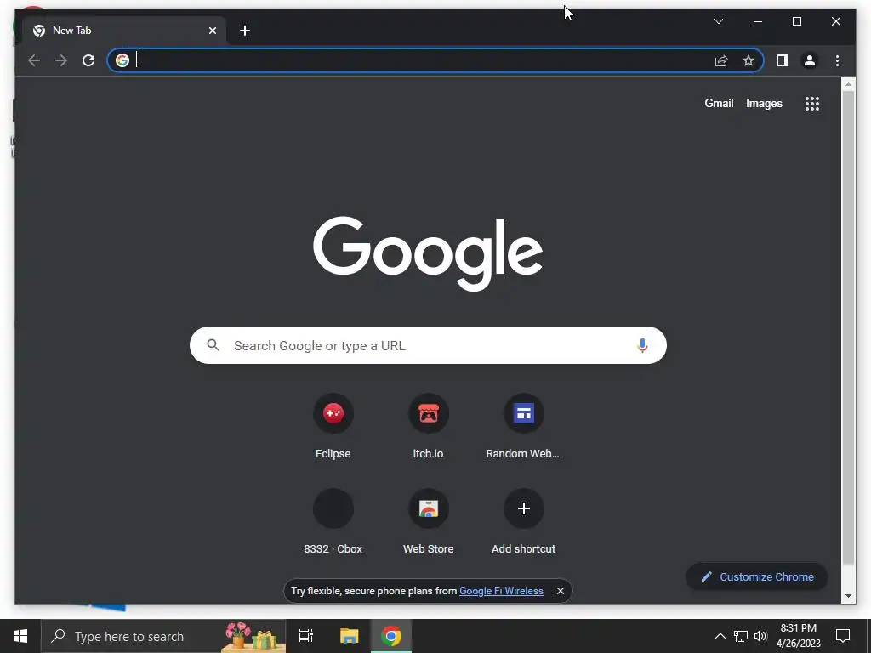Open File Explorer from the taskbar
The height and width of the screenshot is (653, 871).
coord(349,636)
